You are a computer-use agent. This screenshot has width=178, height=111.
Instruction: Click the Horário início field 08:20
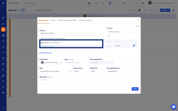pos(80,71)
